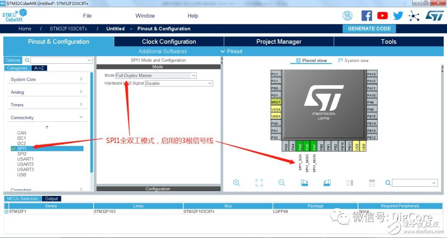Click STM32F103C8Tx breadcrumb

(68, 29)
